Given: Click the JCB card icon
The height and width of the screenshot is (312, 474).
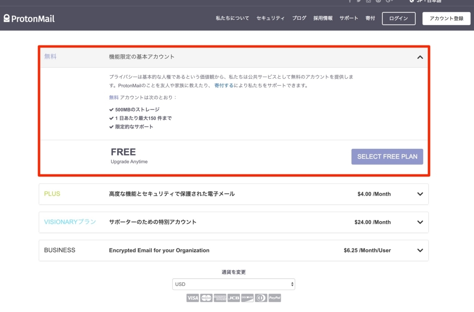Looking at the screenshot, I should [x=234, y=298].
